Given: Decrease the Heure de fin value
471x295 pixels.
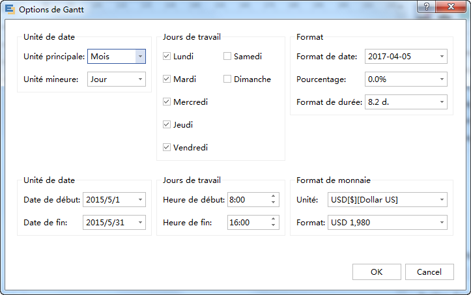Looking at the screenshot, I should tap(272, 226).
